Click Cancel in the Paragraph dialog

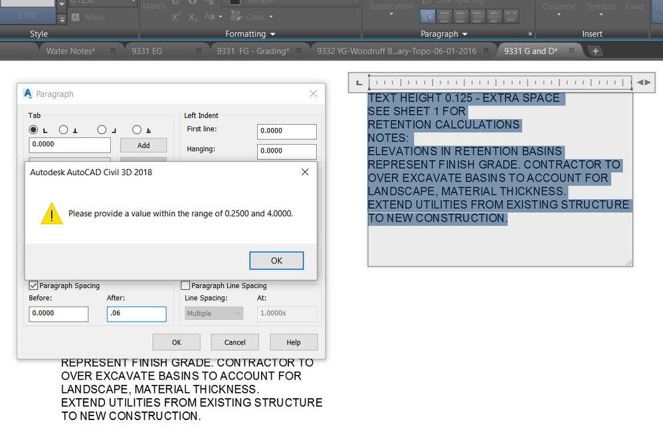click(x=235, y=342)
